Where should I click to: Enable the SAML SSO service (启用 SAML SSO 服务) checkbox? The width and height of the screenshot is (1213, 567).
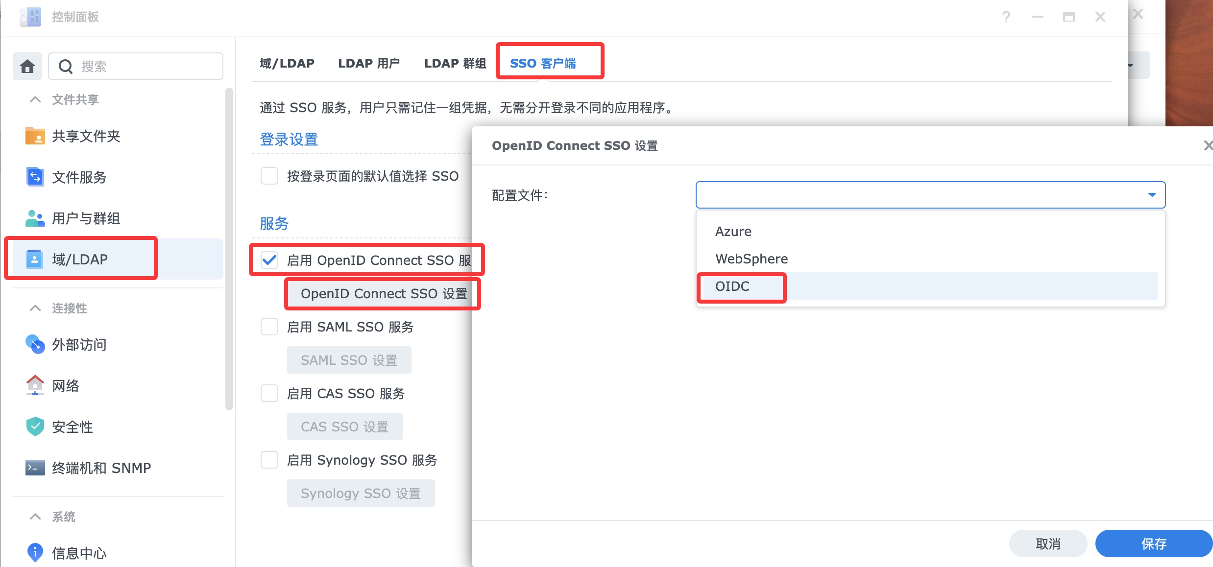[269, 327]
